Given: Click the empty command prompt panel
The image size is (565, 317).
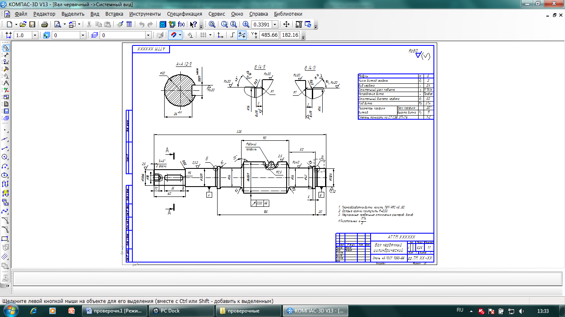Looking at the screenshot, I should pyautogui.click(x=287, y=279).
